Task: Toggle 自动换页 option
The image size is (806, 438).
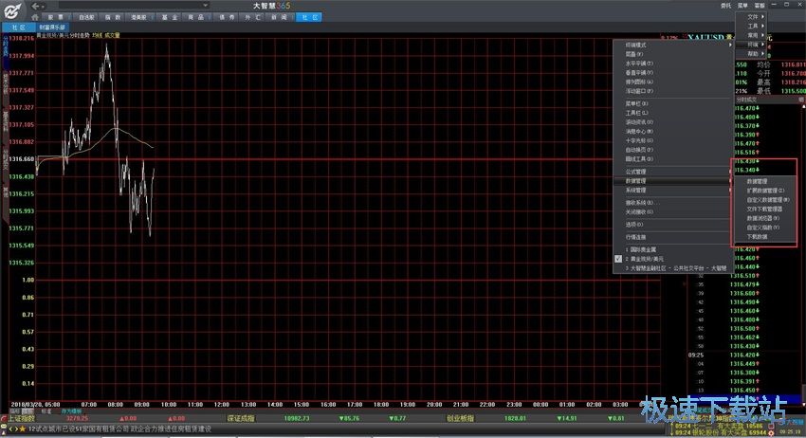Action: (673, 150)
